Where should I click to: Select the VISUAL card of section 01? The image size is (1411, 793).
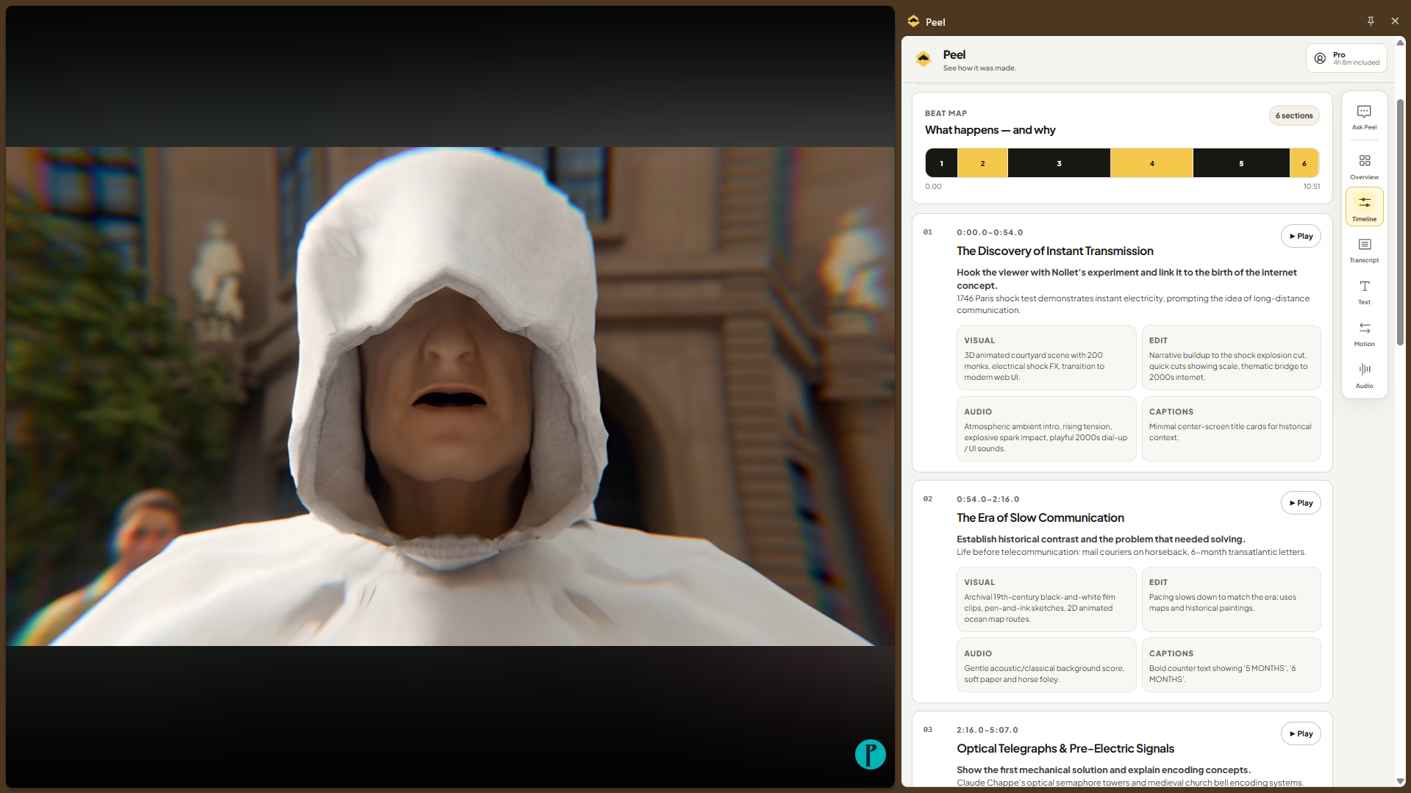click(x=1046, y=358)
